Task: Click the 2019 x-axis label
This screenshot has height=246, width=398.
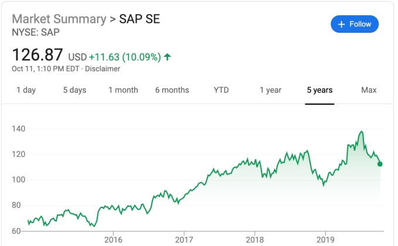Action: (325, 239)
